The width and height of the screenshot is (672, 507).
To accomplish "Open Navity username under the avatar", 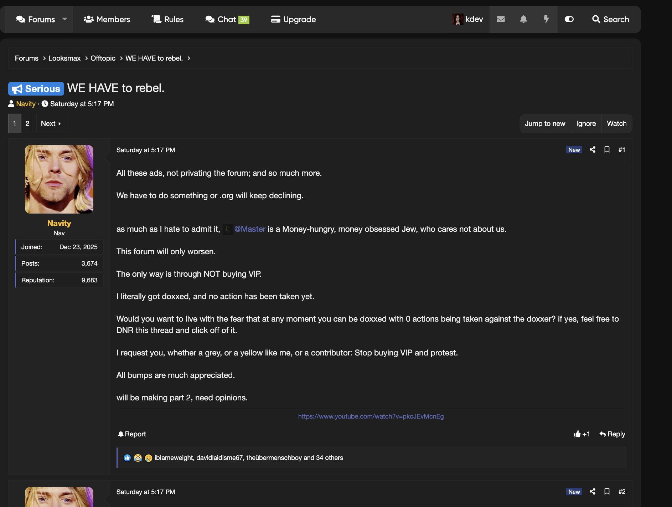I will [59, 223].
